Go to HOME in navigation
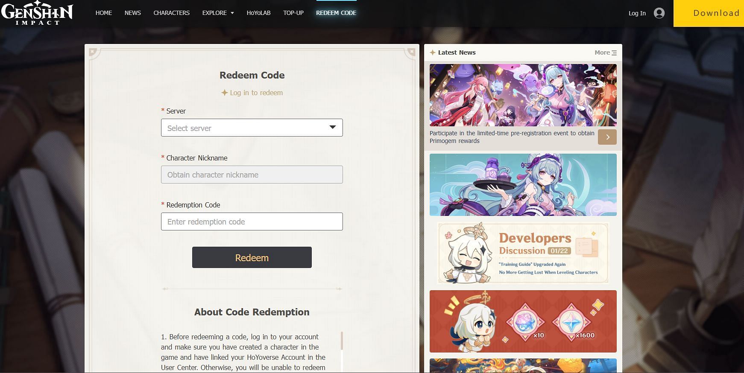Image resolution: width=744 pixels, height=373 pixels. coord(104,13)
